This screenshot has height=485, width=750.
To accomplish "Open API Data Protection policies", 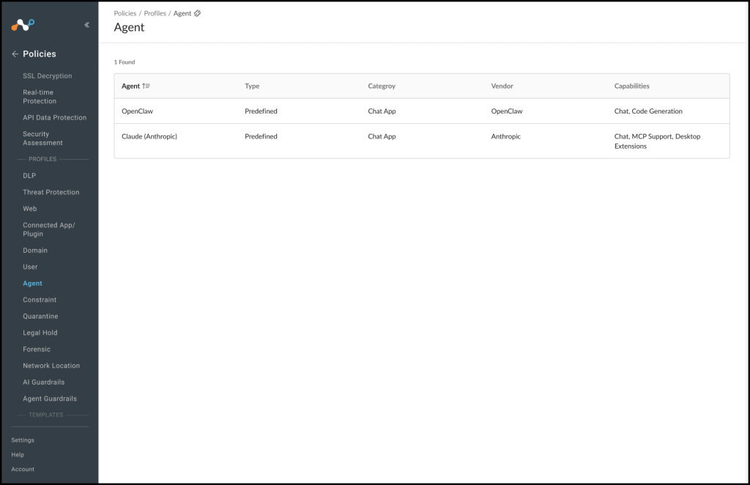I will click(x=54, y=118).
